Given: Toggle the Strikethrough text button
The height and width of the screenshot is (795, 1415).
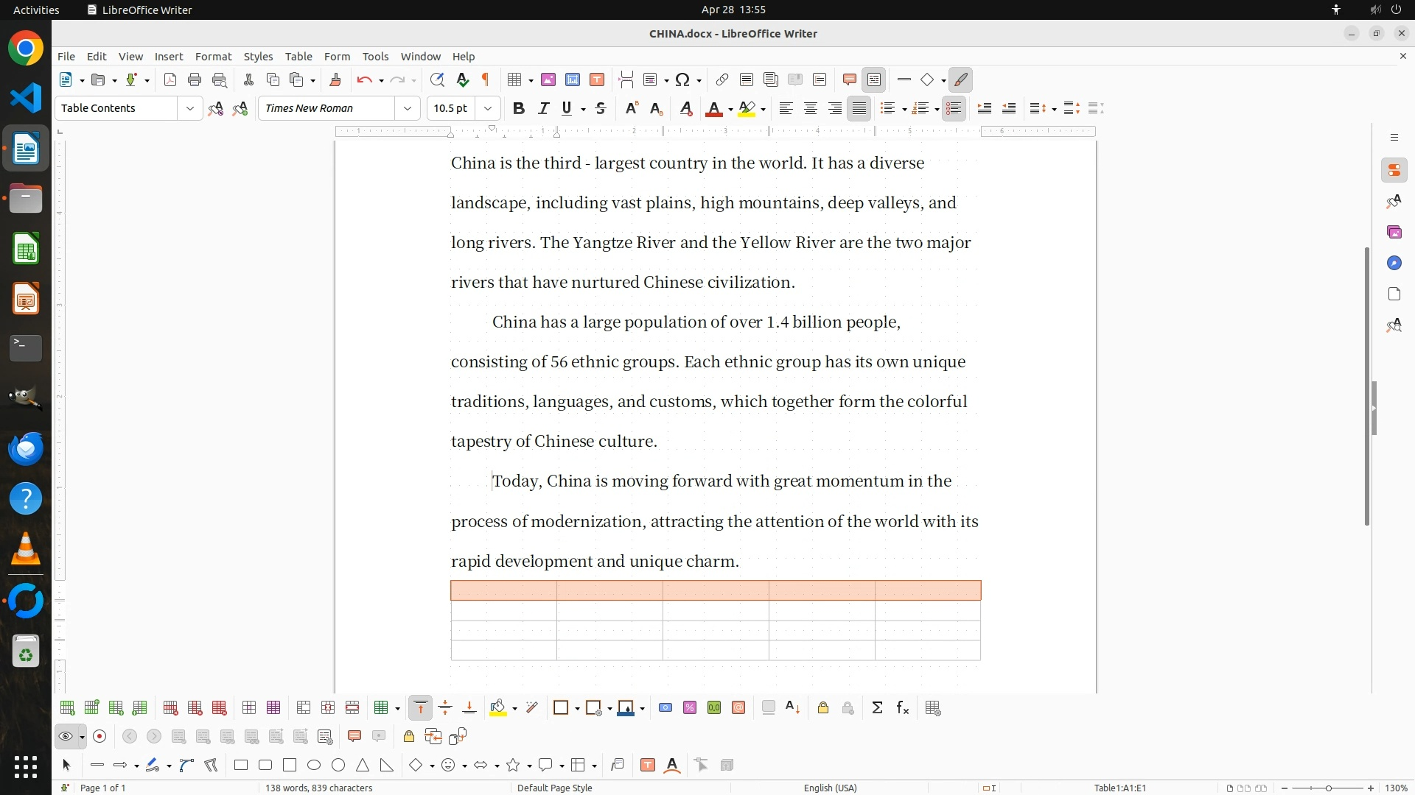Looking at the screenshot, I should point(601,108).
